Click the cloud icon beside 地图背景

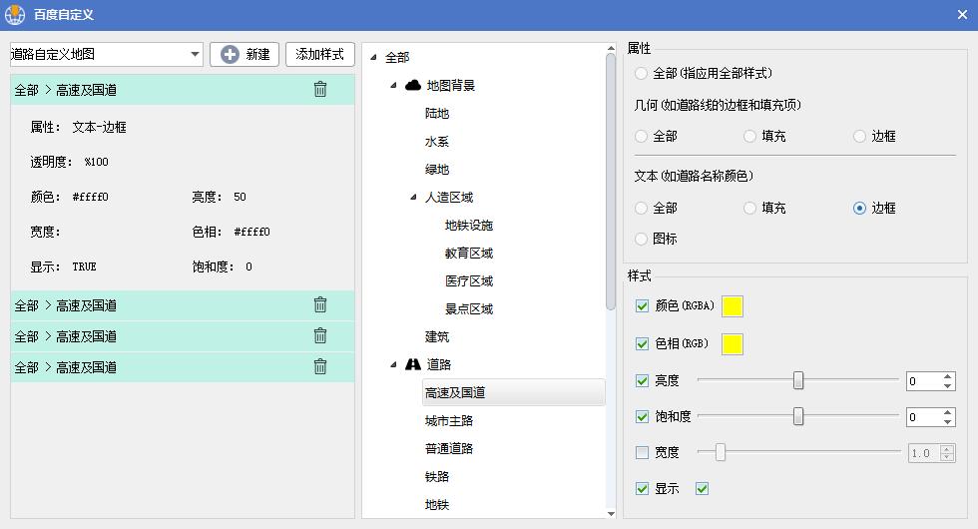click(x=413, y=85)
